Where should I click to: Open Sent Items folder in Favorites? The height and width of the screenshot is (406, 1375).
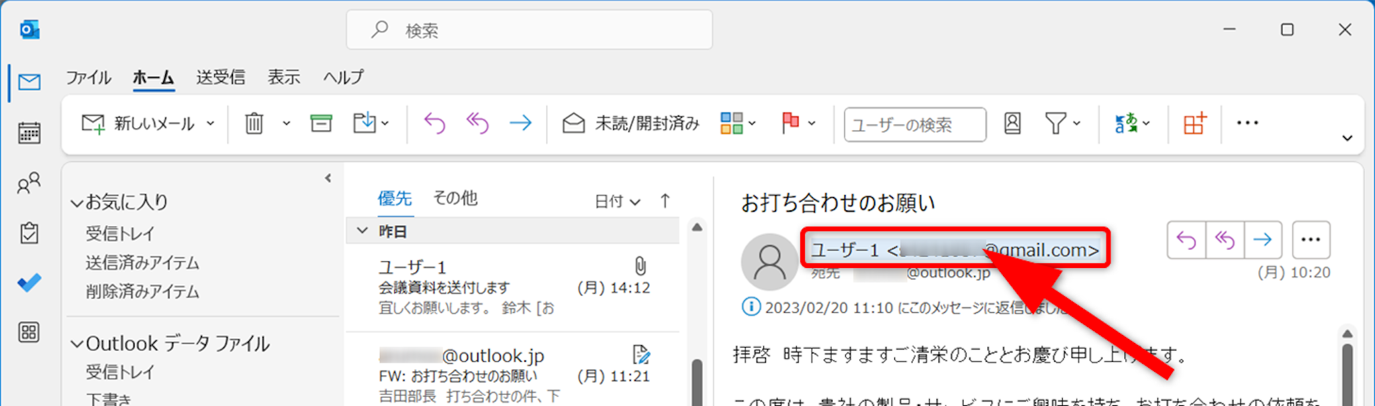tap(142, 263)
